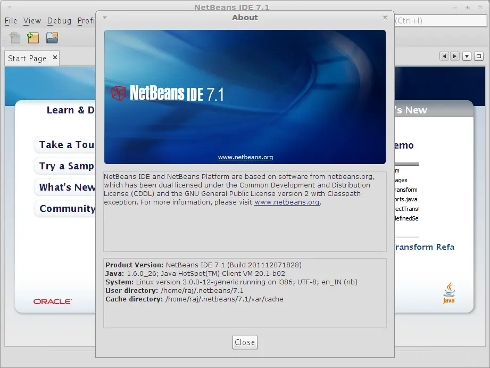Close the About dialog with the X
This screenshot has height=368, width=490.
pyautogui.click(x=385, y=17)
